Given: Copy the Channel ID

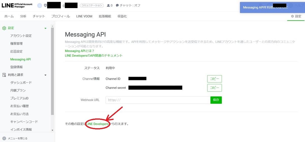Looking at the screenshot, I should (x=215, y=79).
